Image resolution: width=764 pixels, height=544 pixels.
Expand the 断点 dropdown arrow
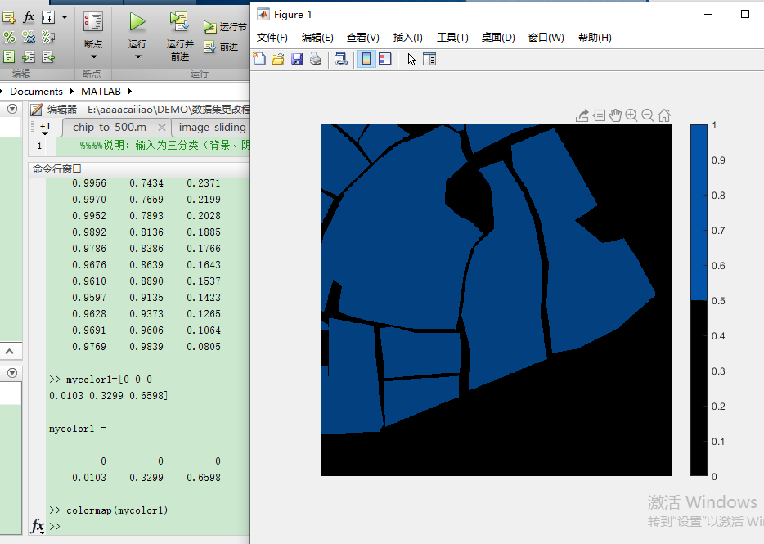[93, 56]
